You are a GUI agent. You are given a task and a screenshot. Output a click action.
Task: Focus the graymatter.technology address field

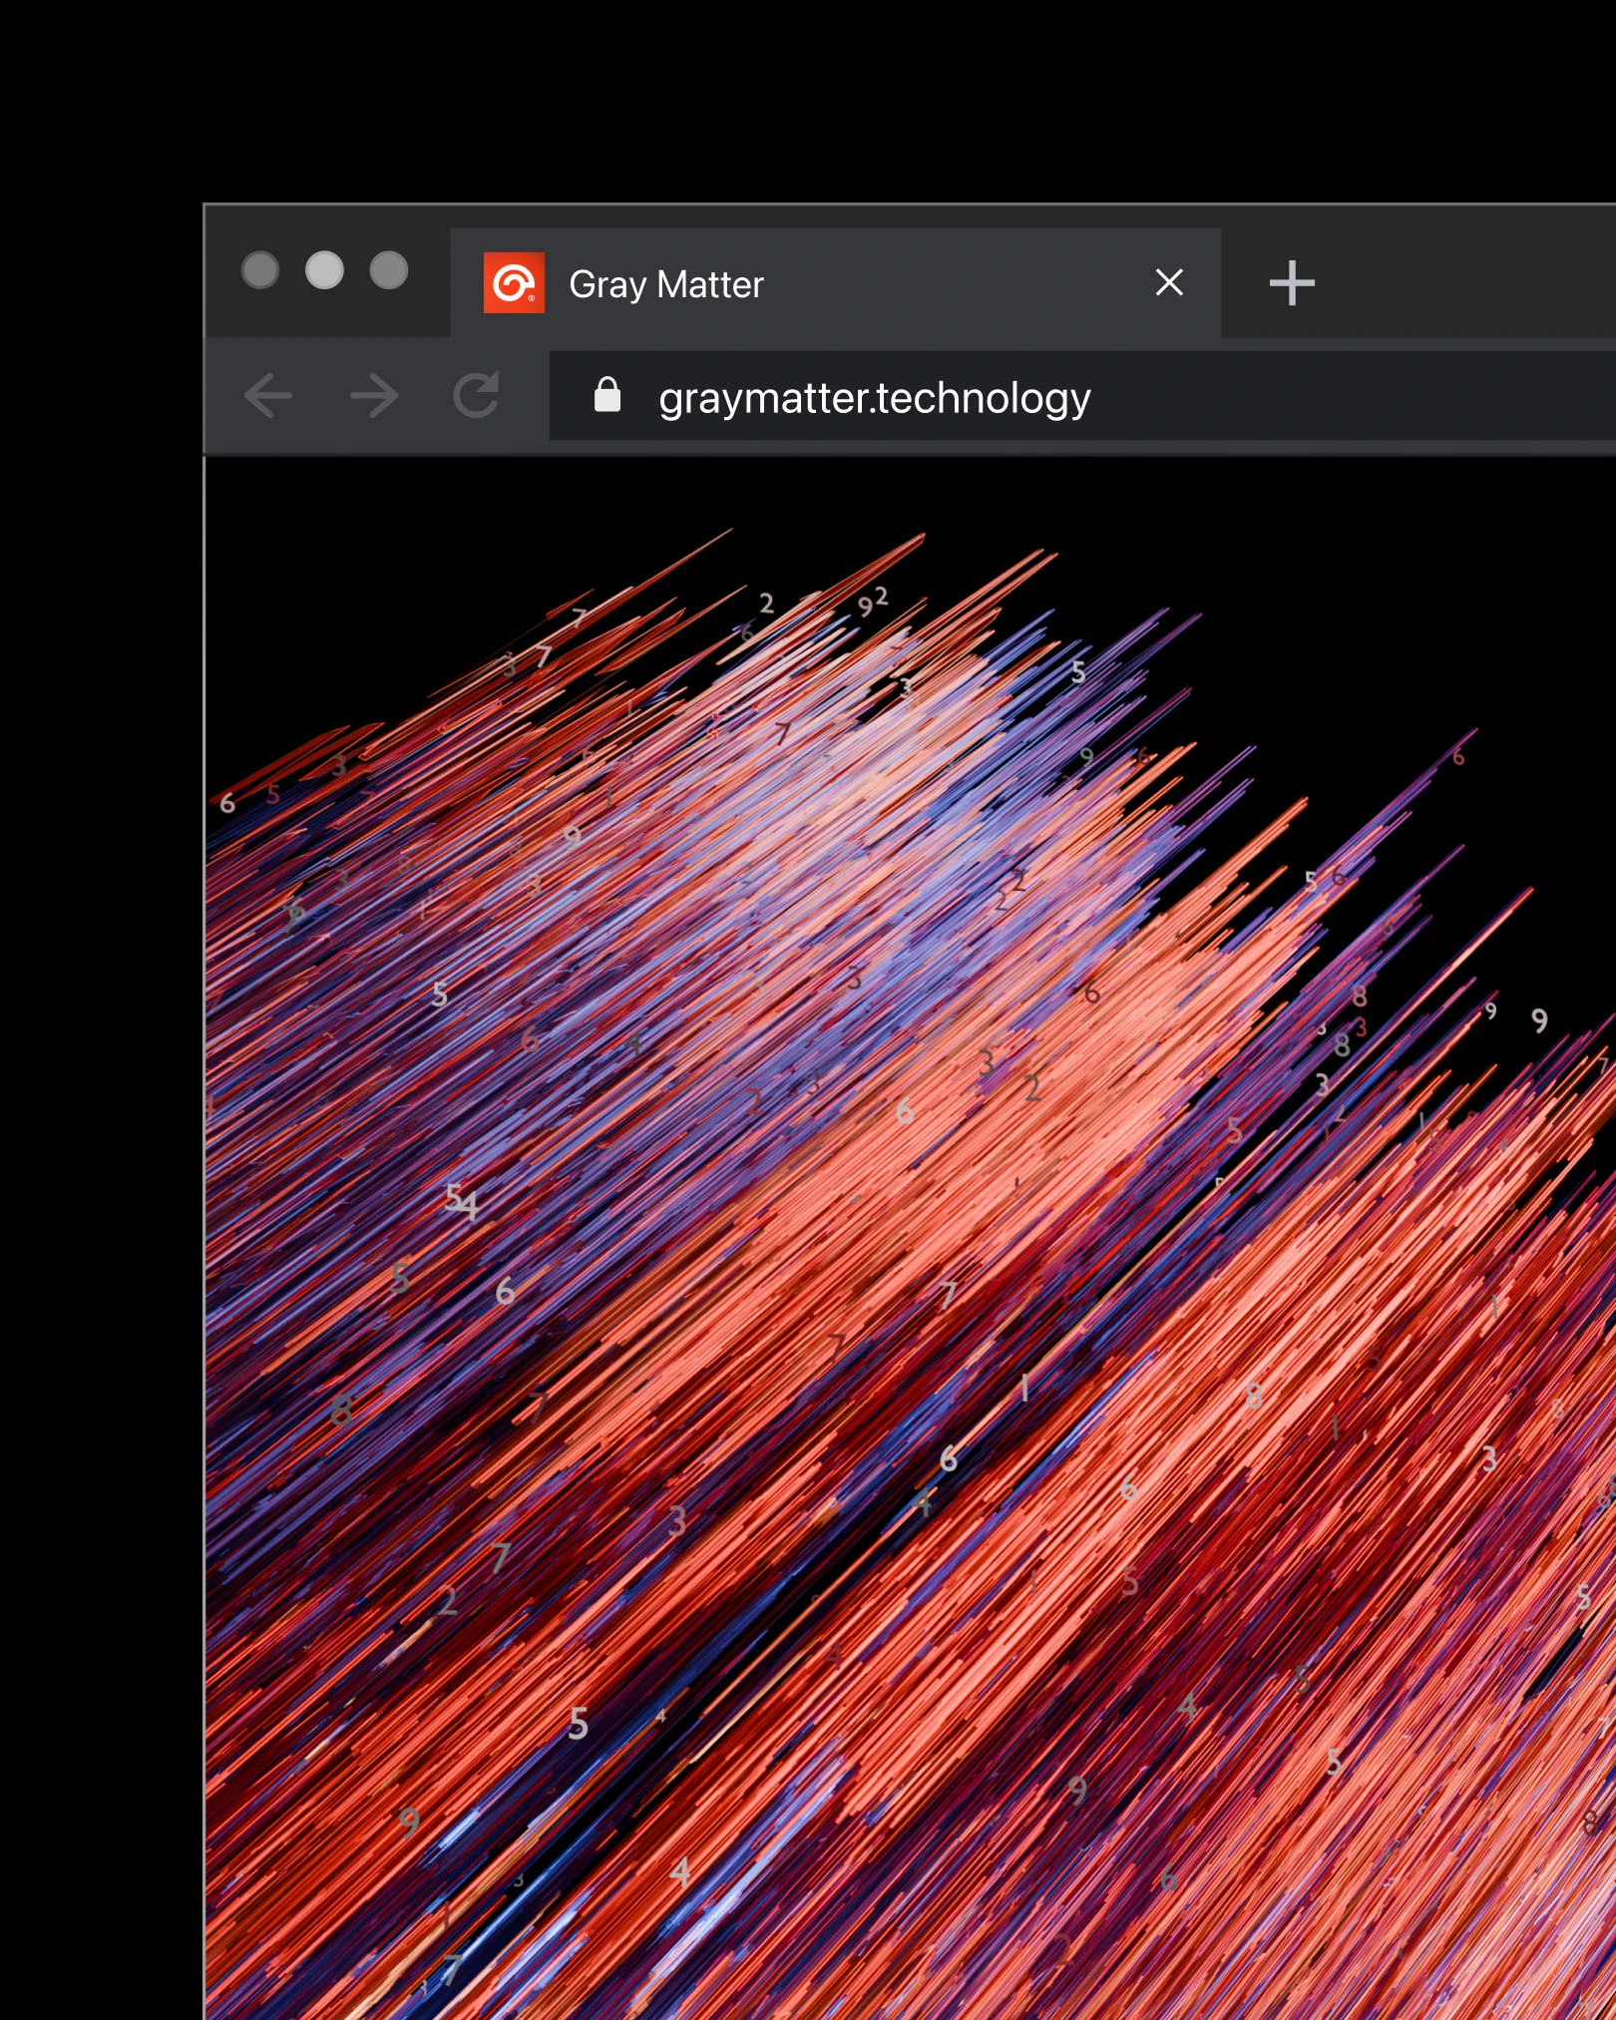(x=1082, y=396)
